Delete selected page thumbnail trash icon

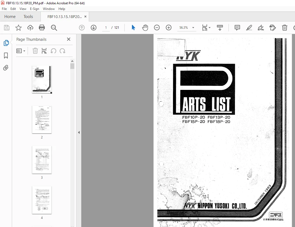[x=35, y=51]
